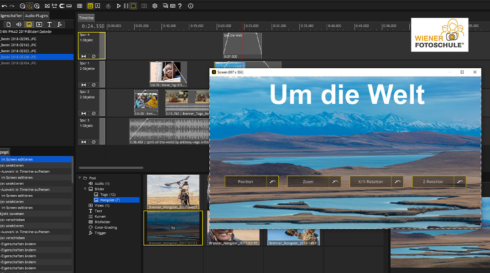
Task: Click the Position button in the Screen window
Action: click(245, 182)
